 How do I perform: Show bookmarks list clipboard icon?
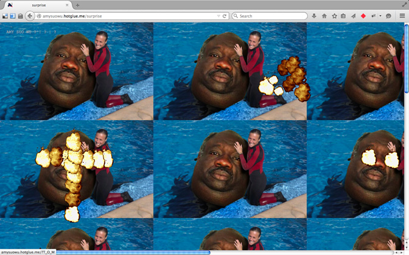[x=343, y=16]
